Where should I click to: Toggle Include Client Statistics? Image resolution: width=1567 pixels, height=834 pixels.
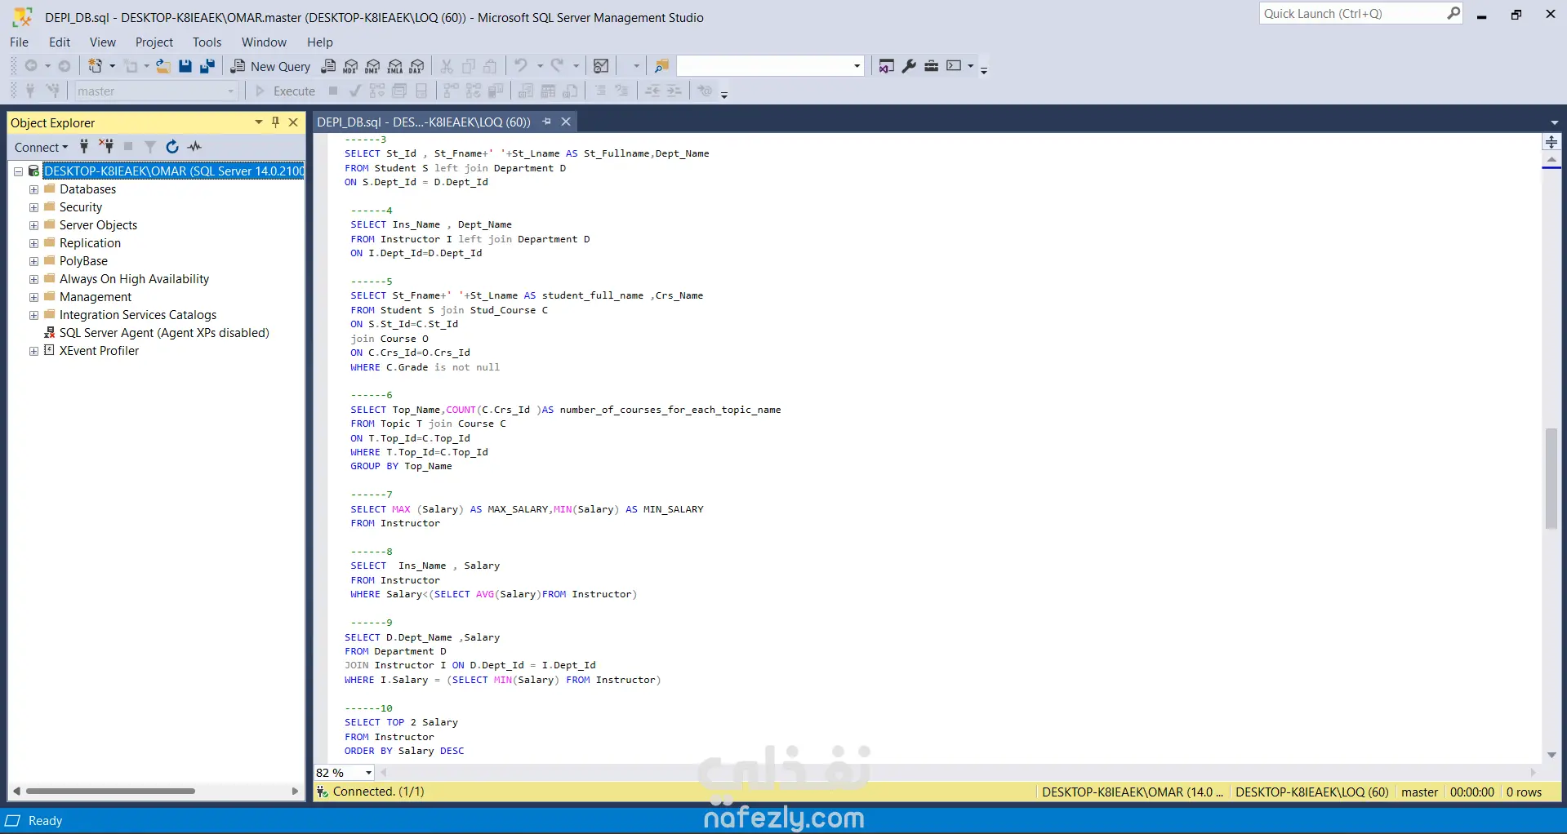point(495,91)
